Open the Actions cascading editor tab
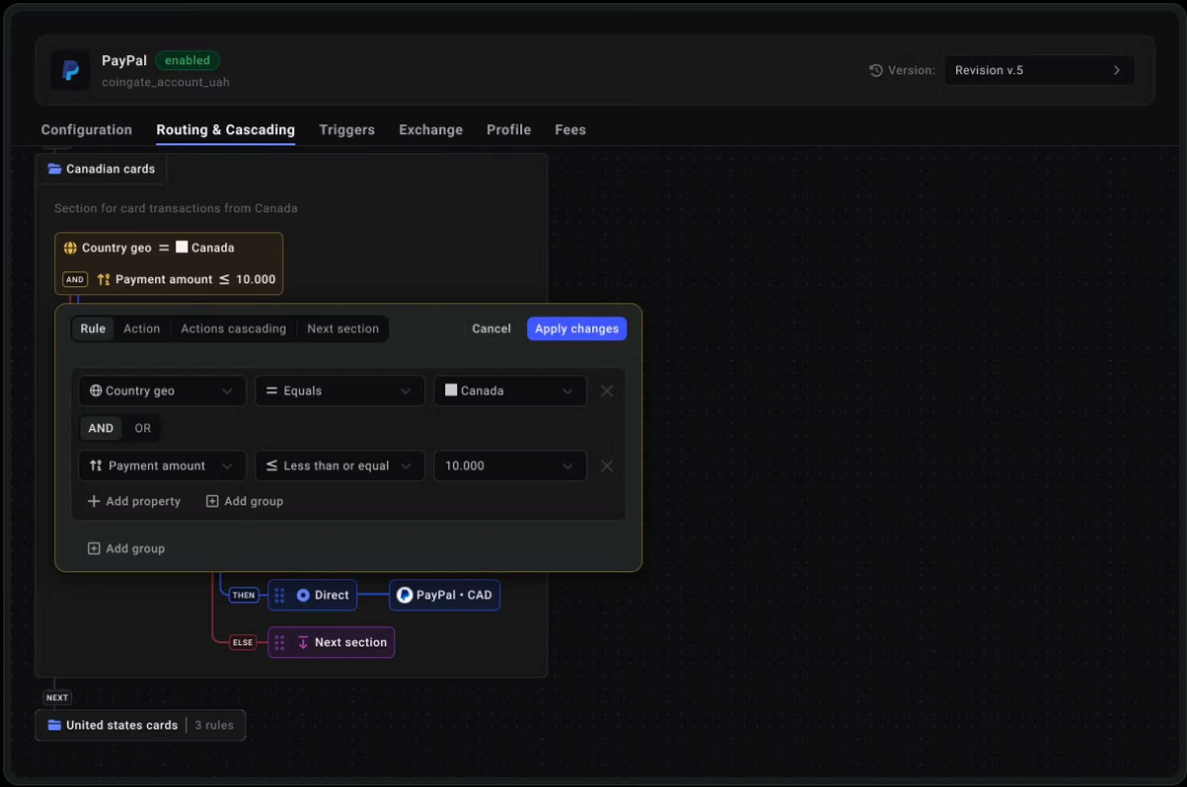 pyautogui.click(x=233, y=329)
